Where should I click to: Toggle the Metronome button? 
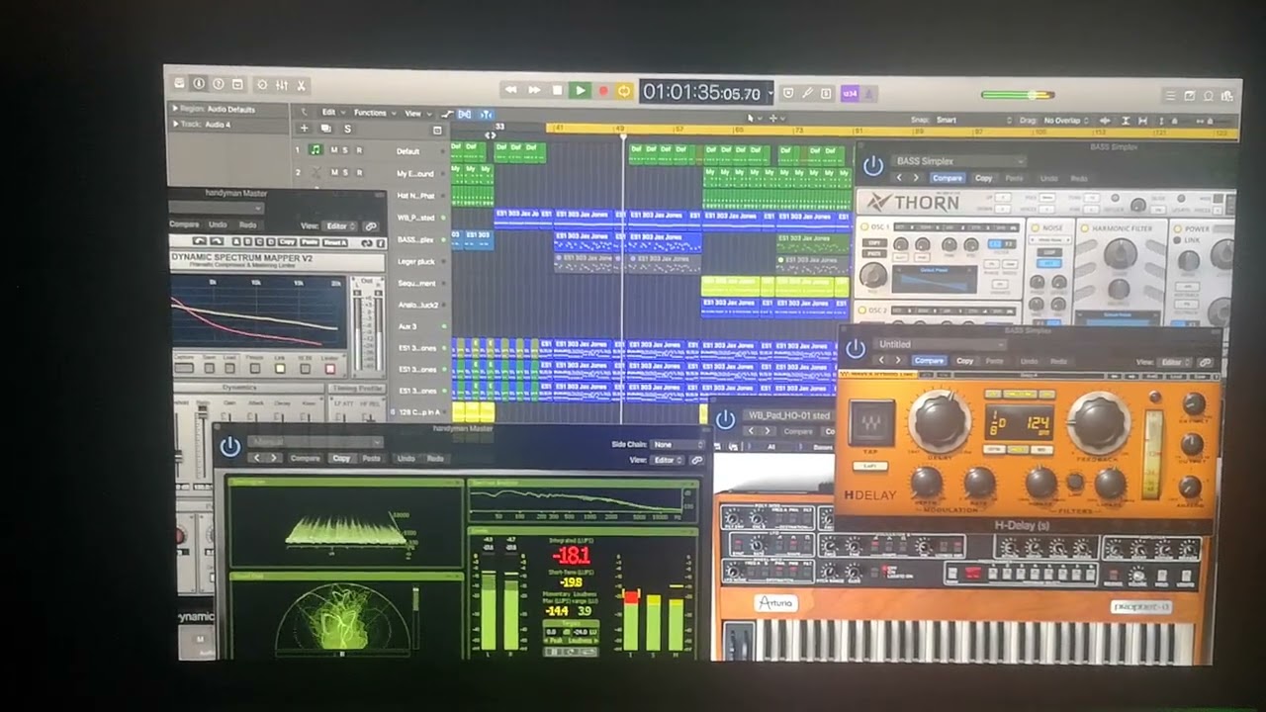[x=869, y=94]
